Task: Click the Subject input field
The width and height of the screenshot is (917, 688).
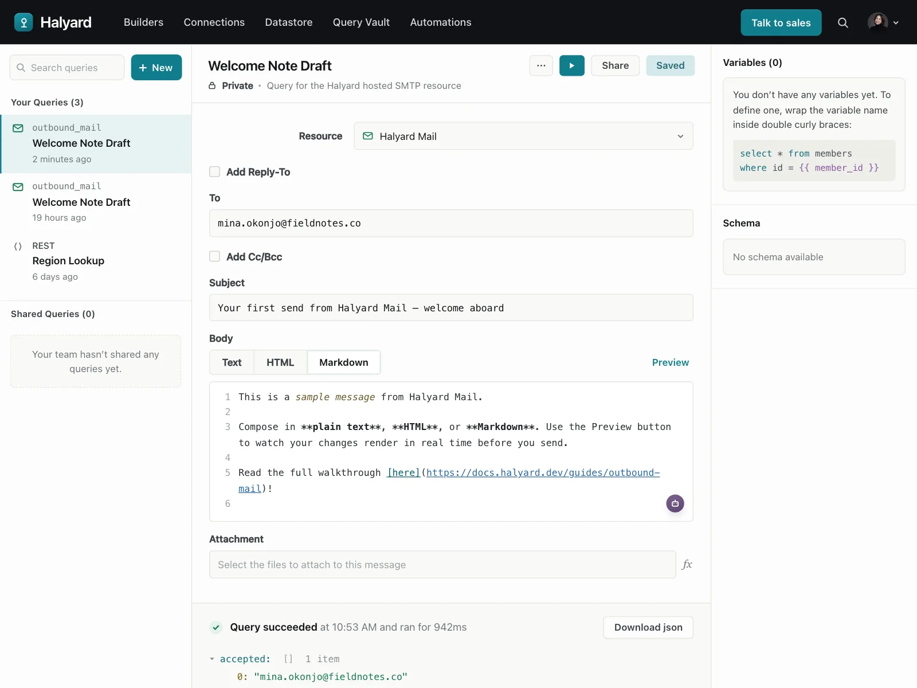Action: (x=451, y=308)
